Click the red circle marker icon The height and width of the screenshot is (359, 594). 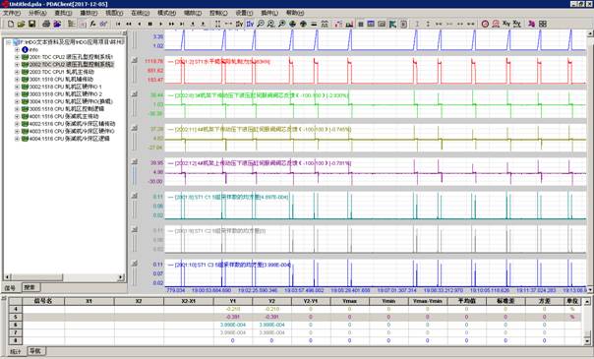click(x=485, y=24)
